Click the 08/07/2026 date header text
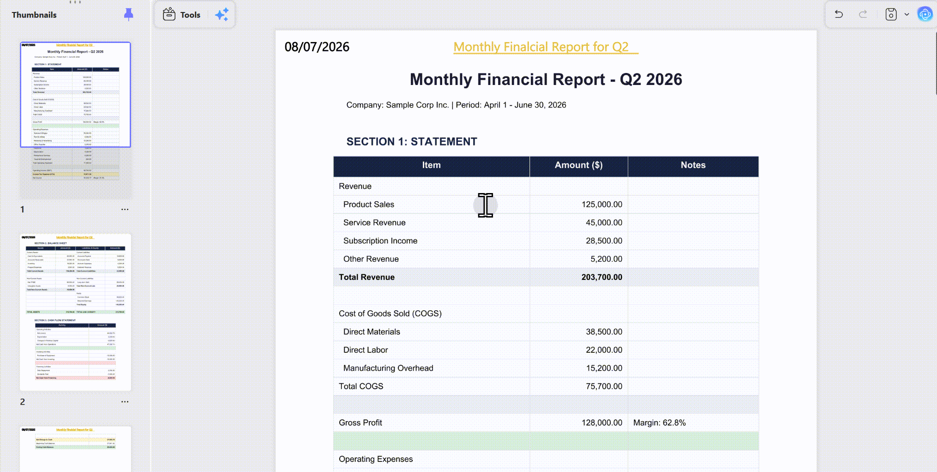 (317, 47)
